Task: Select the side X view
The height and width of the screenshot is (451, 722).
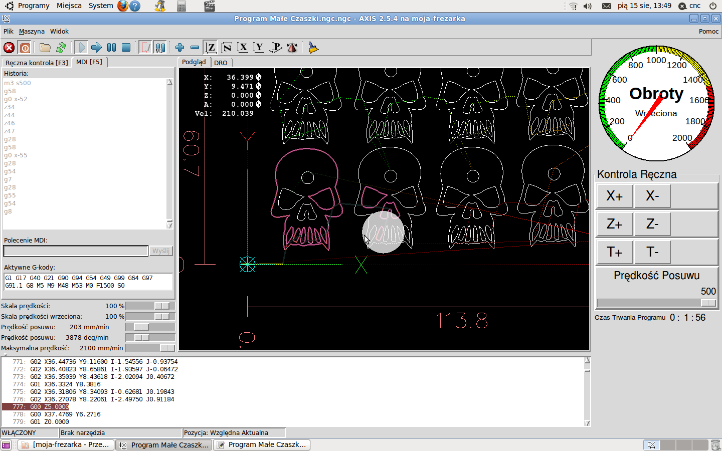Action: [x=243, y=48]
